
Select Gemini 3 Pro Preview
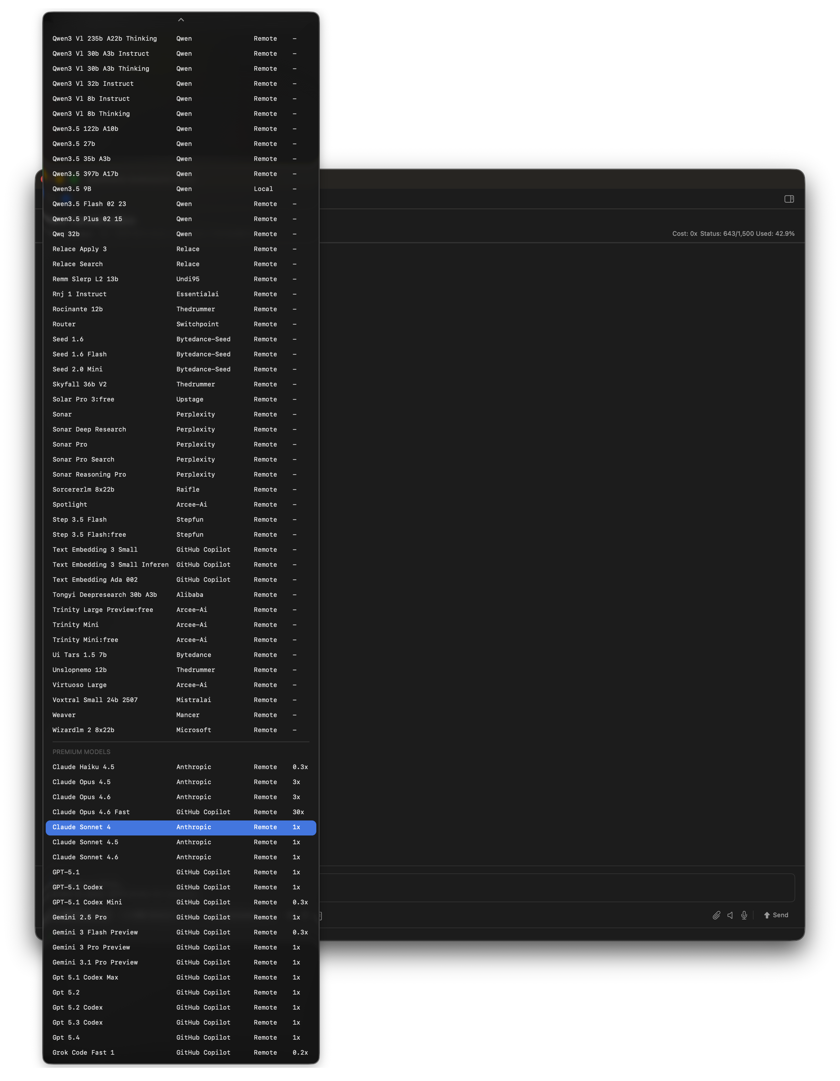181,947
